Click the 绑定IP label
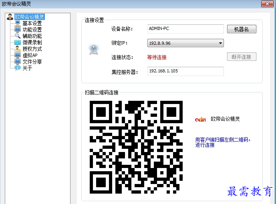 tap(119, 43)
